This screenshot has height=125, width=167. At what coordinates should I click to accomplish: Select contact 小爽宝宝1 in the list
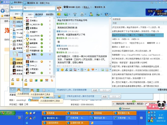[x=38, y=69]
